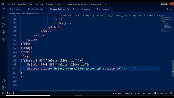Open the notifications bell
Screen dimensions: 174x98
[x=171, y=93]
